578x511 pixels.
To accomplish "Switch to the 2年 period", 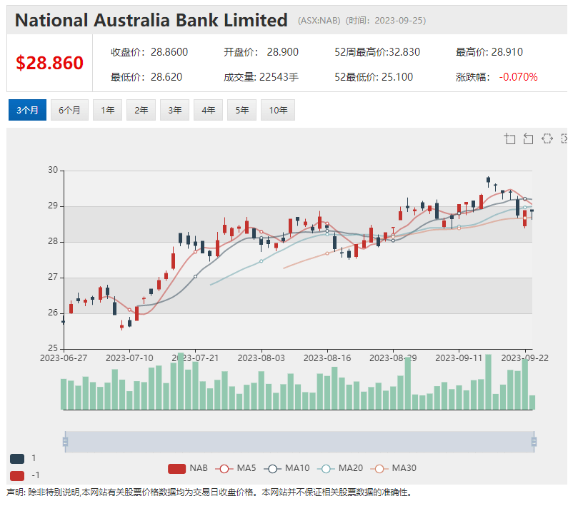I will point(141,110).
